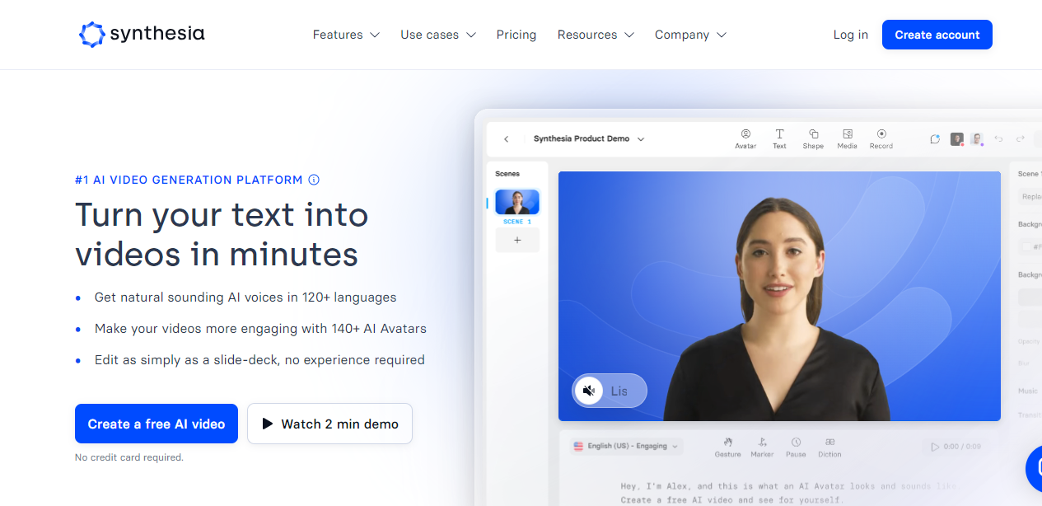Open the comments bubble icon in the editor
The image size is (1042, 506).
coord(935,139)
